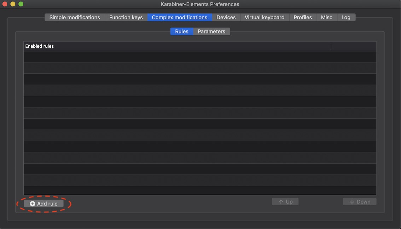Viewport: 401px width, 229px height.
Task: Open the Log tab
Action: pos(346,17)
